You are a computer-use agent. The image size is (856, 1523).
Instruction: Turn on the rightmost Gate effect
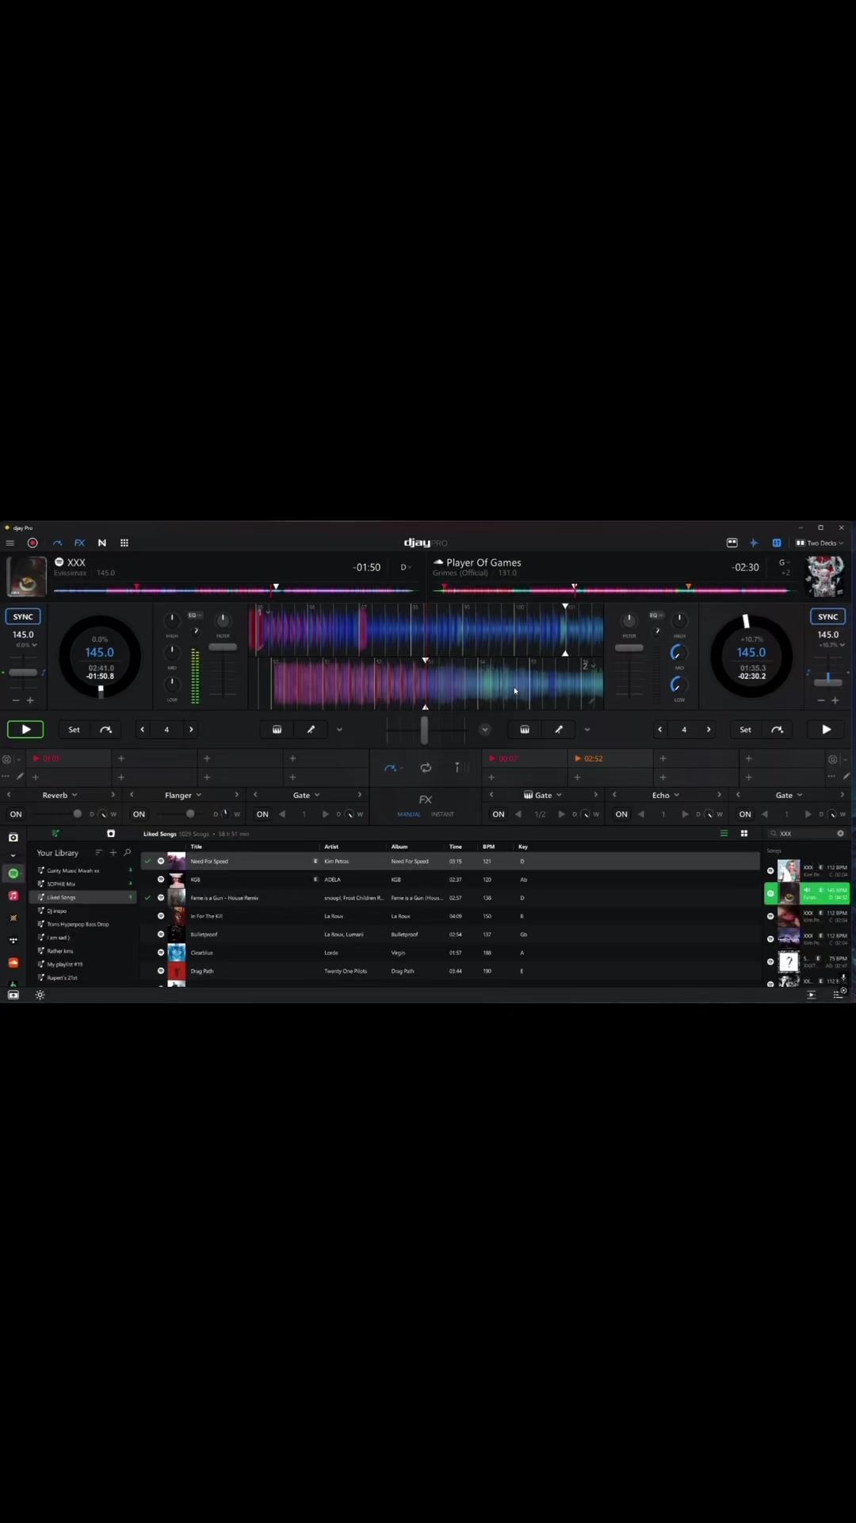pyautogui.click(x=745, y=815)
